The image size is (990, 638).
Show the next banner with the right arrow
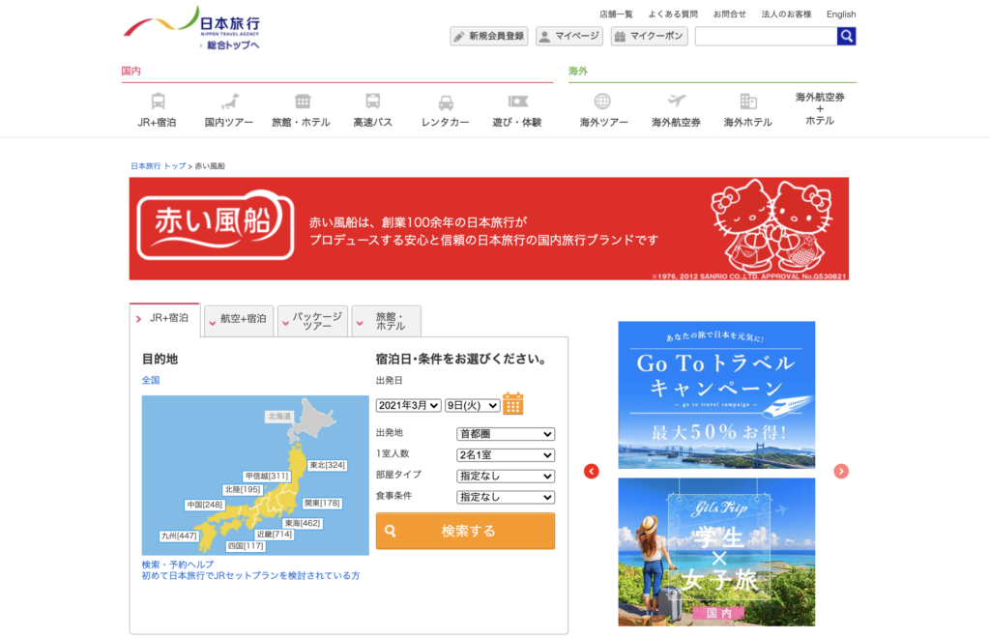tap(841, 472)
